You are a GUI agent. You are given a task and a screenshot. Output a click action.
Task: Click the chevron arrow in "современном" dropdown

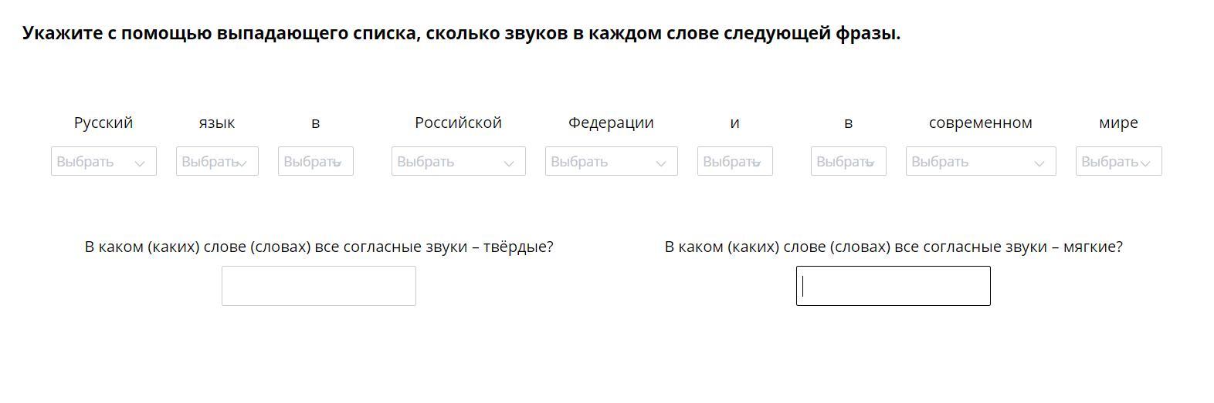1039,163
